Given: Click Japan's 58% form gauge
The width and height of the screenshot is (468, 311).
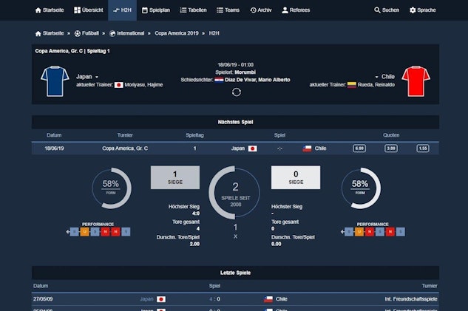Looking at the screenshot, I should [112, 188].
